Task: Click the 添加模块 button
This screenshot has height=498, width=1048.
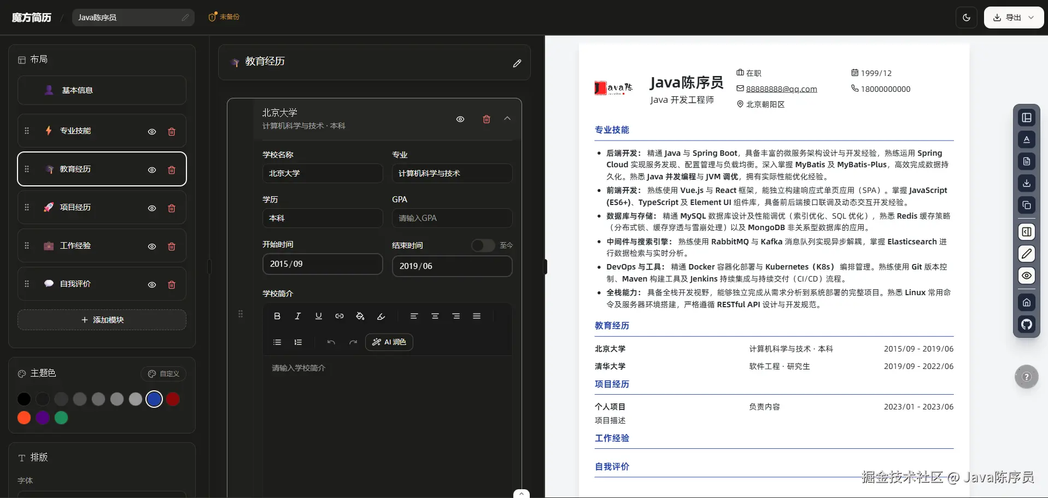Action: click(x=102, y=320)
